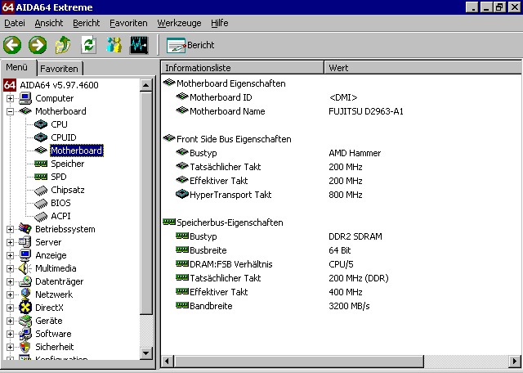523x373 pixels.
Task: Click the Speicher memory module icon
Action: tap(41, 164)
